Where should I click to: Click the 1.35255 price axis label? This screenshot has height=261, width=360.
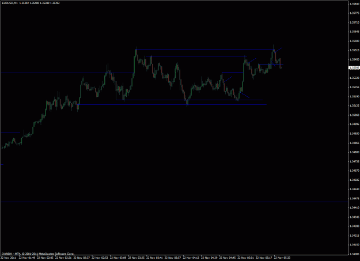[354, 88]
